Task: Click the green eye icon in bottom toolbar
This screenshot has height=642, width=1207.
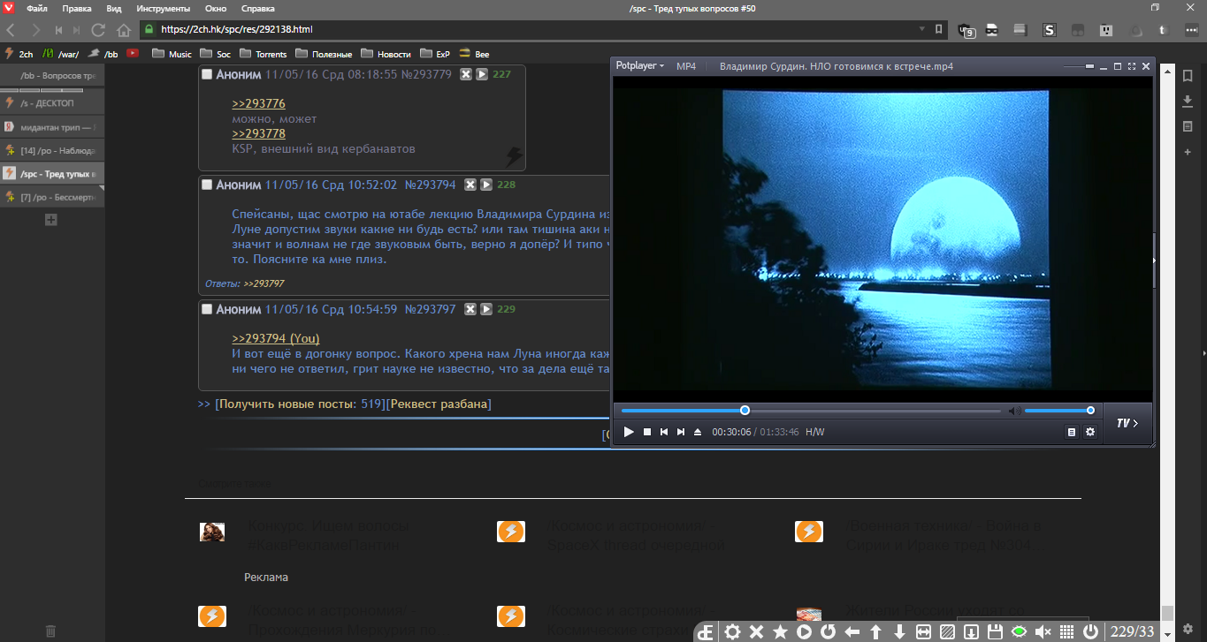Action: pyautogui.click(x=1019, y=632)
